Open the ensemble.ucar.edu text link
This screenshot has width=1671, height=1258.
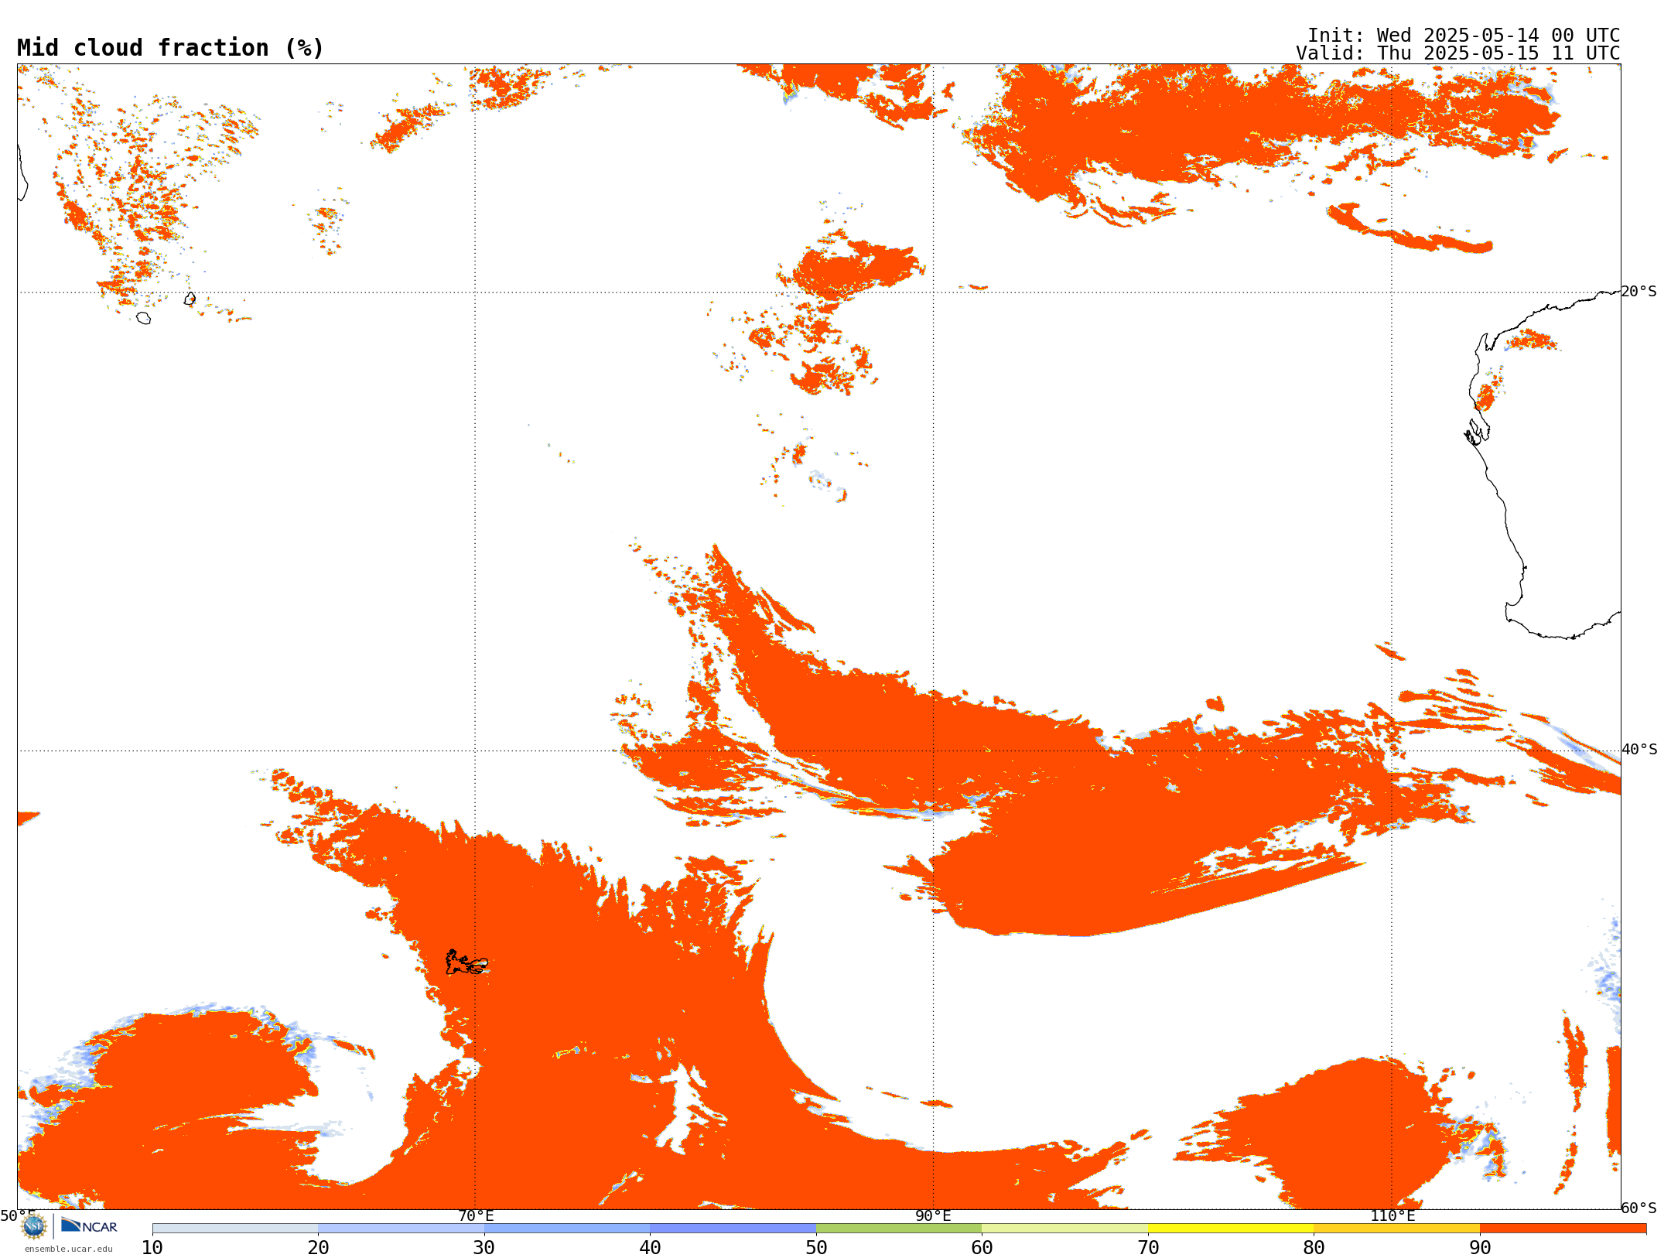coord(69,1249)
